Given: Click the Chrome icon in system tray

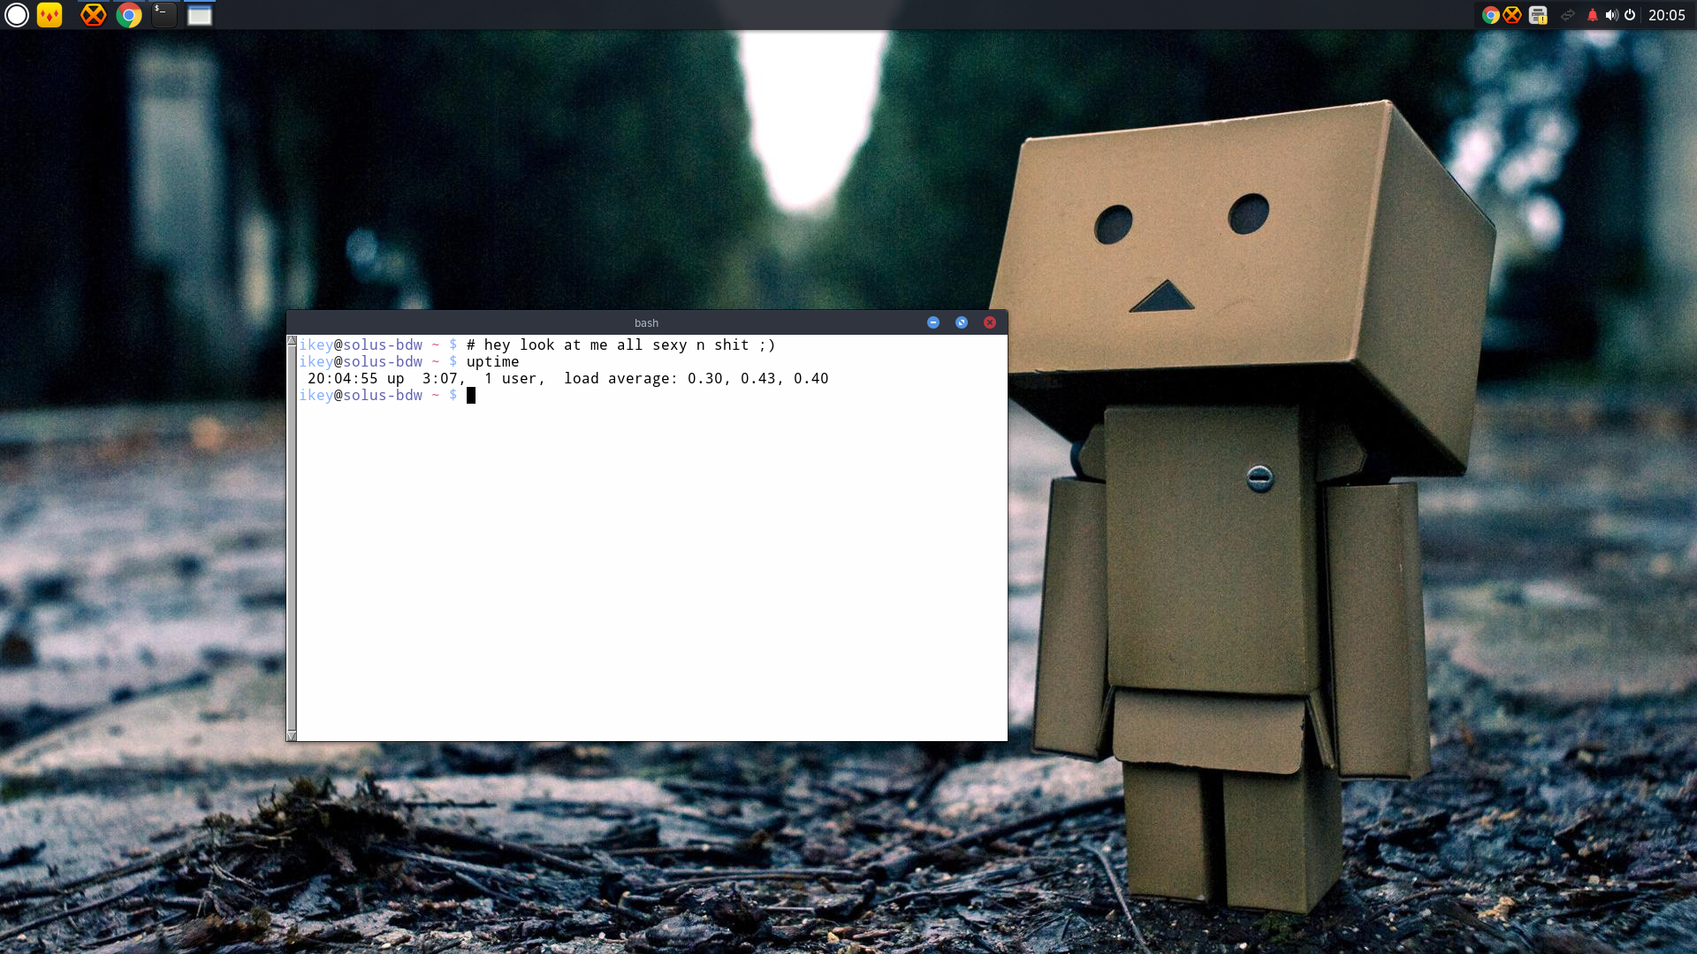Looking at the screenshot, I should tap(1490, 15).
